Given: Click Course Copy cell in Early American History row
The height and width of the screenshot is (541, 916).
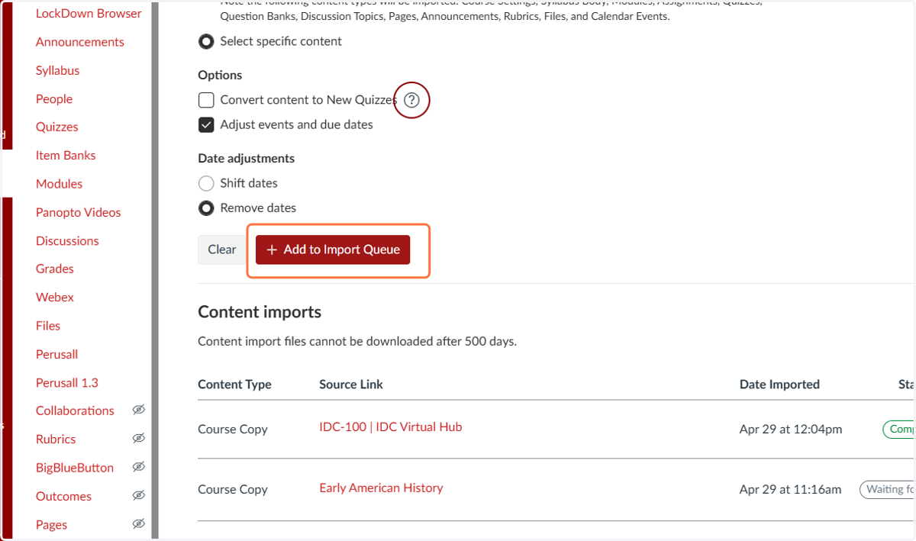Looking at the screenshot, I should point(233,490).
